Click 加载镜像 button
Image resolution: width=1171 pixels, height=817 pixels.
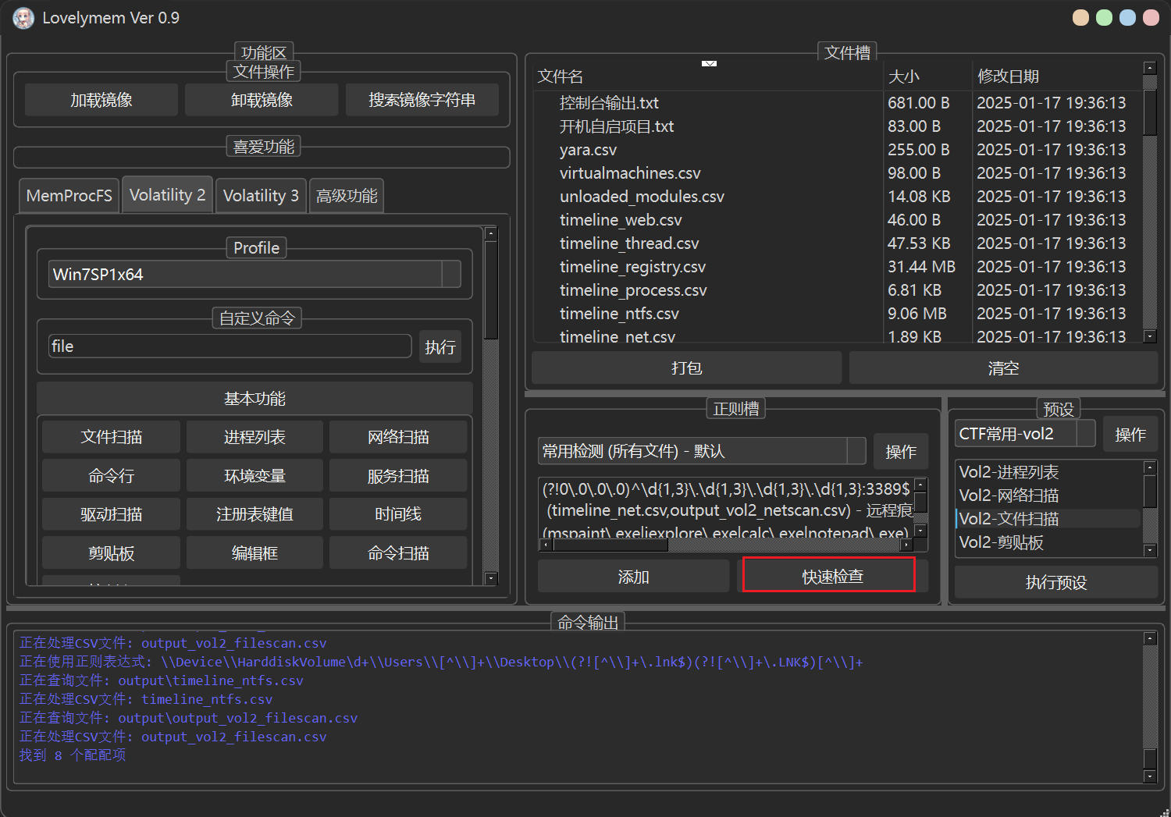pyautogui.click(x=101, y=100)
